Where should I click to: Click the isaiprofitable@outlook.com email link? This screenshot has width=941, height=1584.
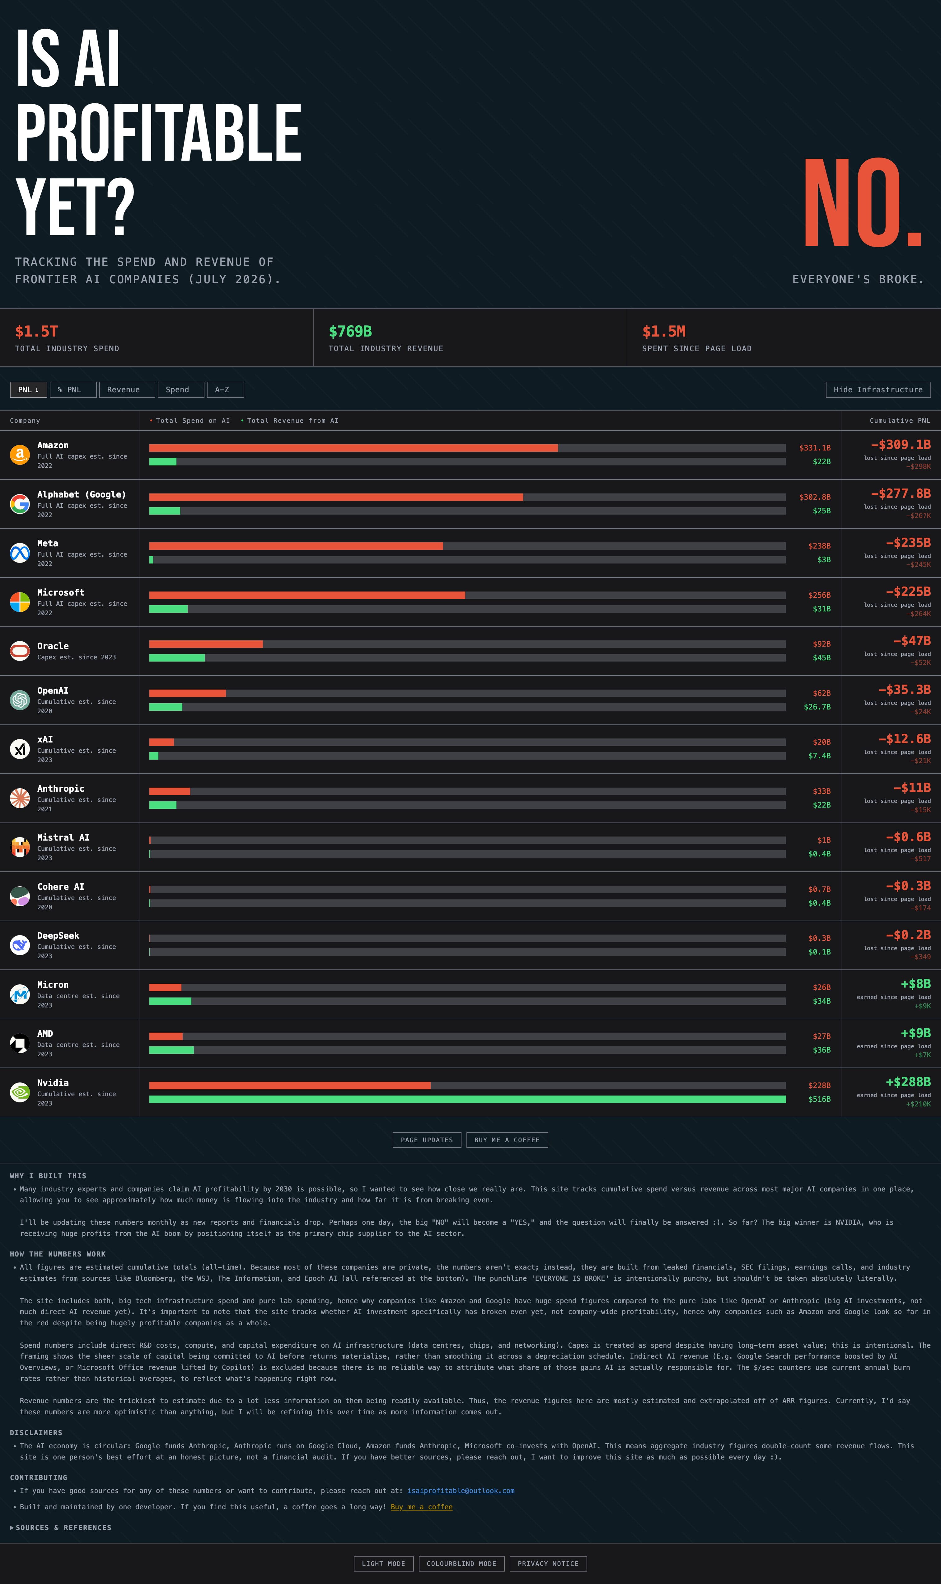coord(460,1491)
